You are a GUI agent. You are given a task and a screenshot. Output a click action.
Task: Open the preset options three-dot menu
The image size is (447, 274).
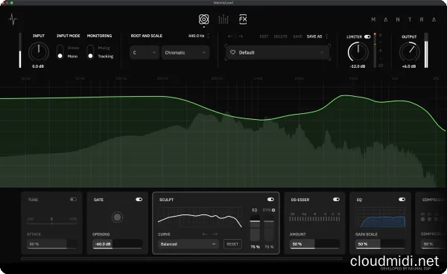[327, 36]
